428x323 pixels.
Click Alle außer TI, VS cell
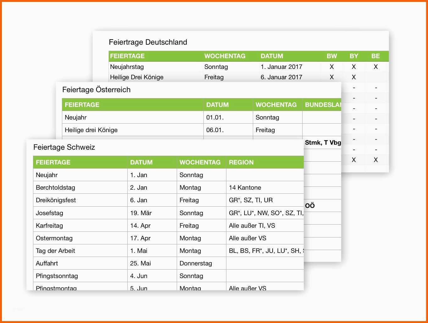pyautogui.click(x=265, y=226)
